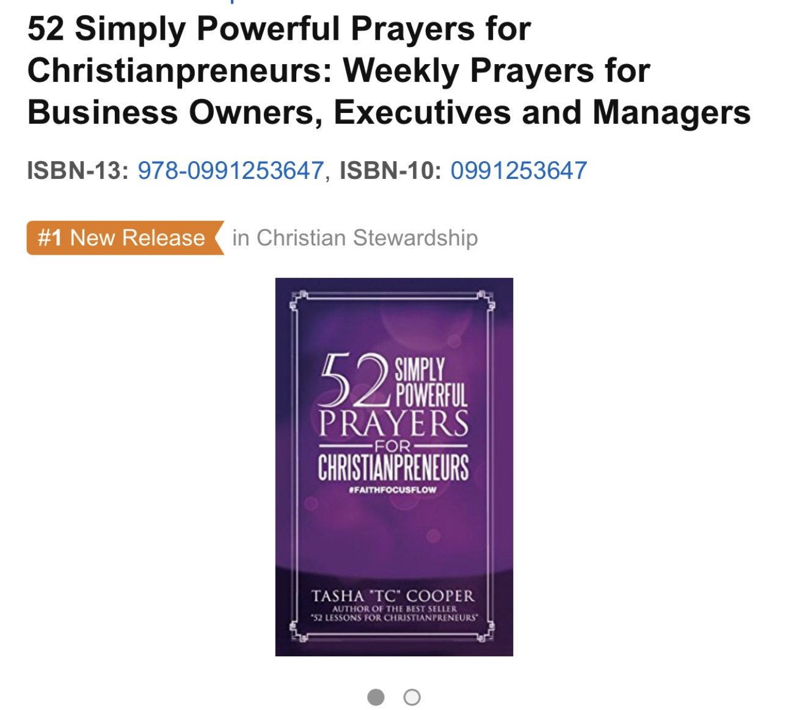Click the PRAYERS word on the book cover
The width and height of the screenshot is (788, 710).
(394, 424)
